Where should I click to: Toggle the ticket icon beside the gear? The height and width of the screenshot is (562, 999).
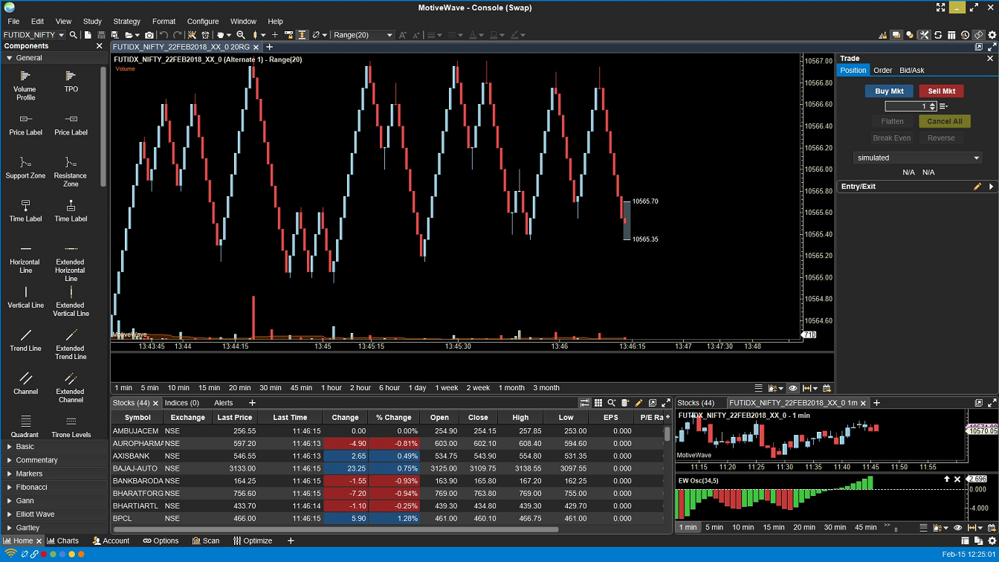click(x=979, y=35)
